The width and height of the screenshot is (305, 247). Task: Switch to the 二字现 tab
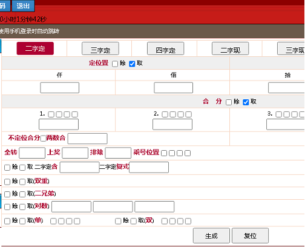[x=230, y=48]
